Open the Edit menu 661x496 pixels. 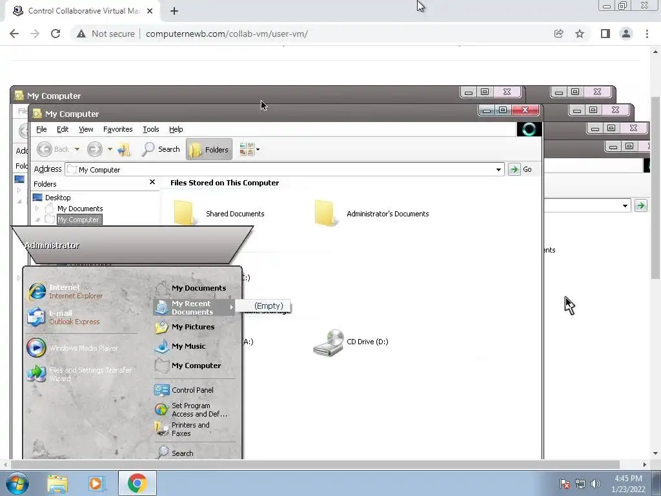(x=63, y=129)
